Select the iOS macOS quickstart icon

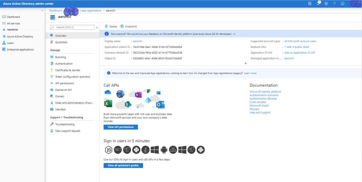[173, 150]
